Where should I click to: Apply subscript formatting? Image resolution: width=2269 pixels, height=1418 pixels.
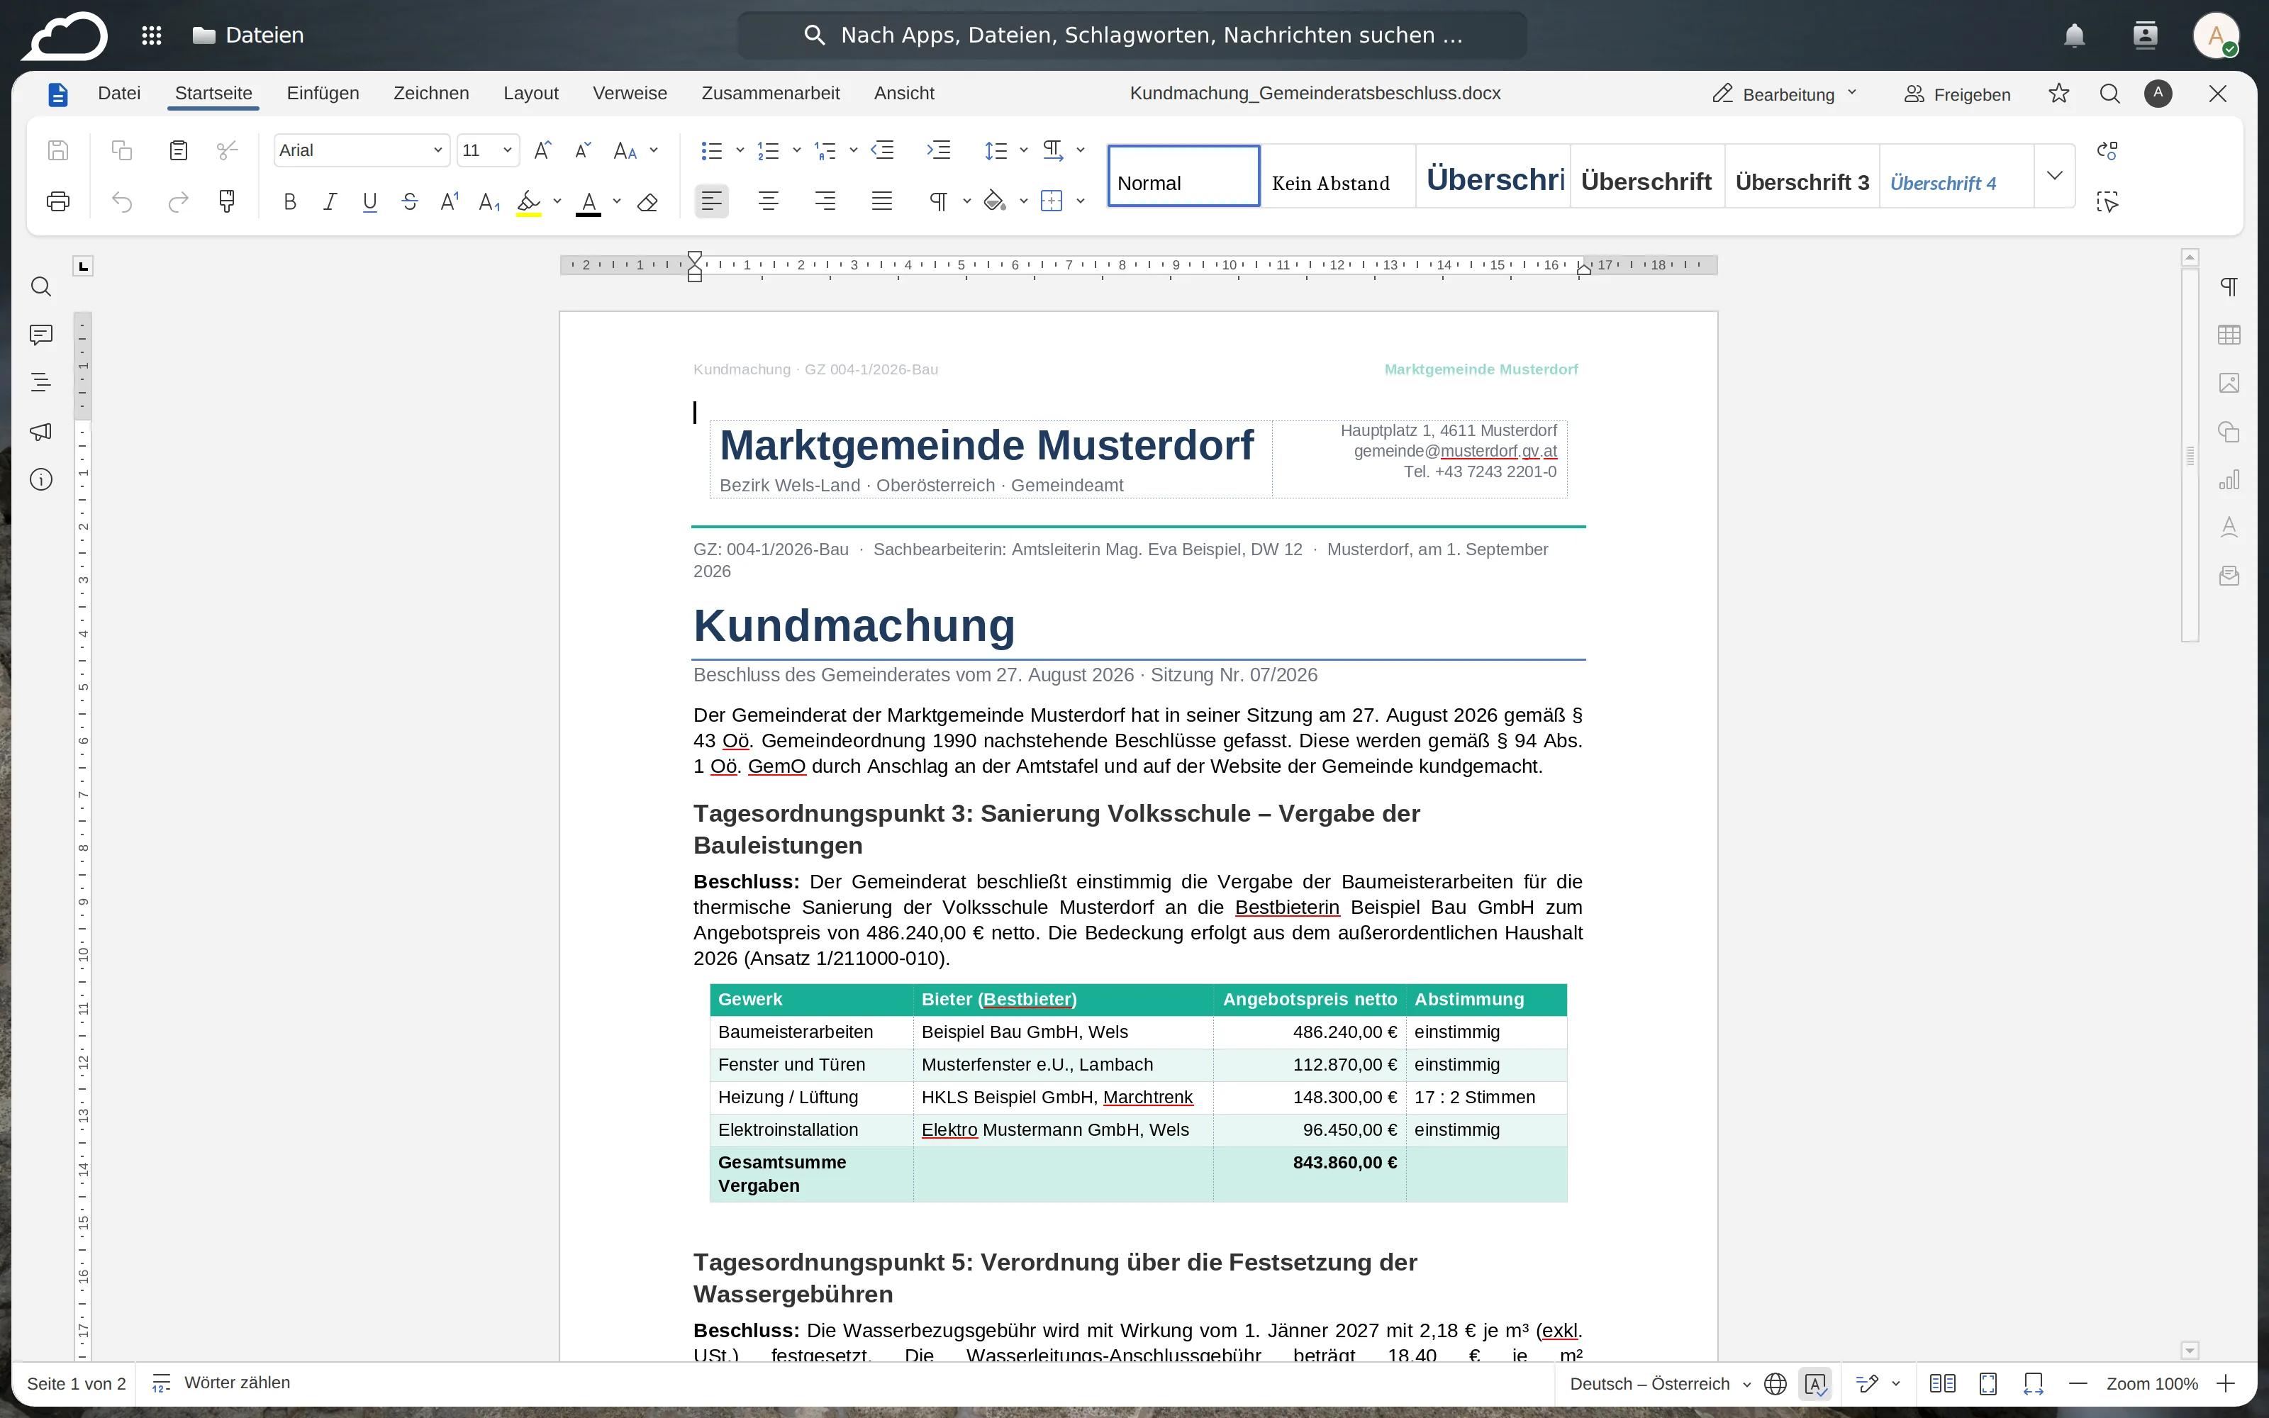[489, 201]
